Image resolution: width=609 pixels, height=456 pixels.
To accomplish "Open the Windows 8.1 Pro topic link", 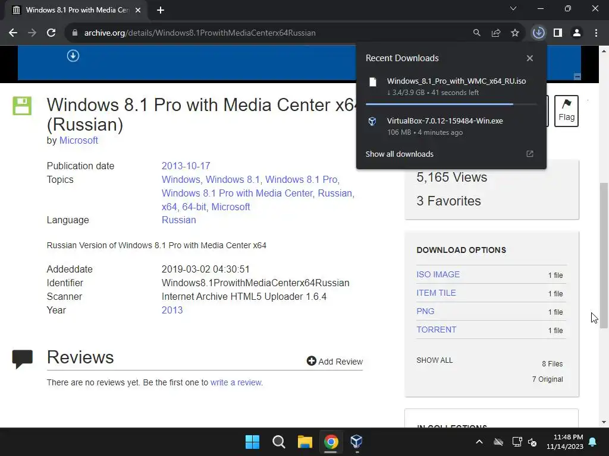I will click(302, 179).
